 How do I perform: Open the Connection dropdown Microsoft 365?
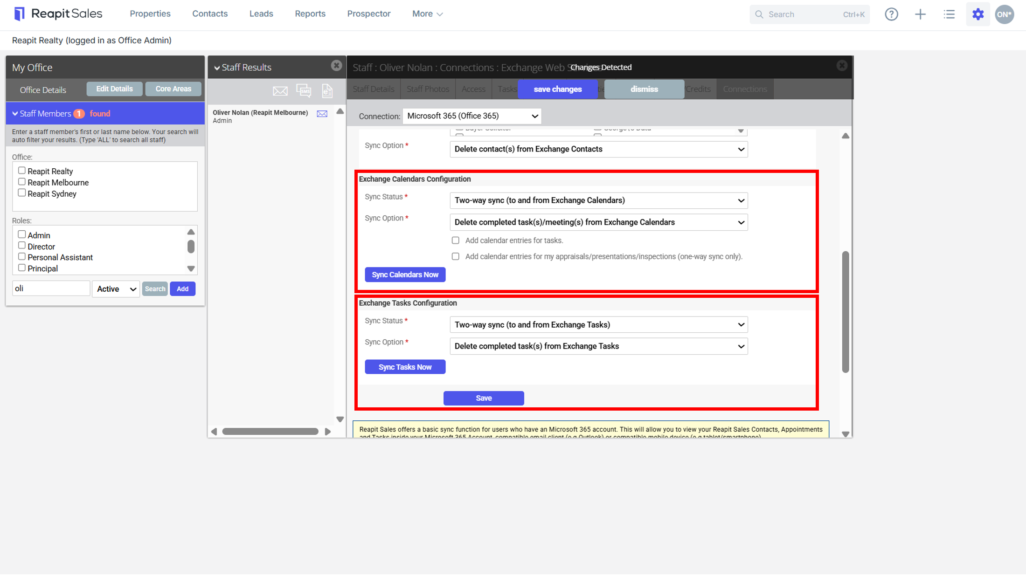tap(472, 116)
